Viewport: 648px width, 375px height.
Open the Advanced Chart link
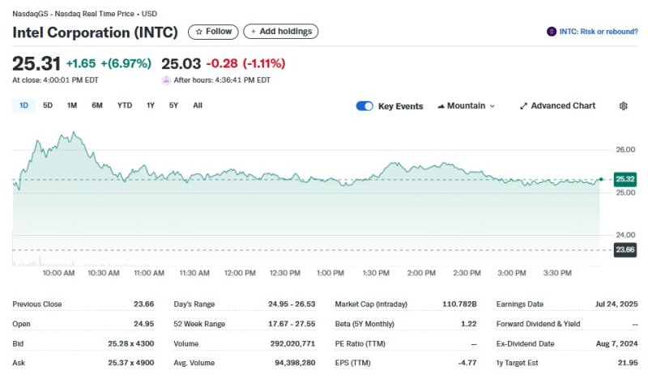click(x=563, y=106)
